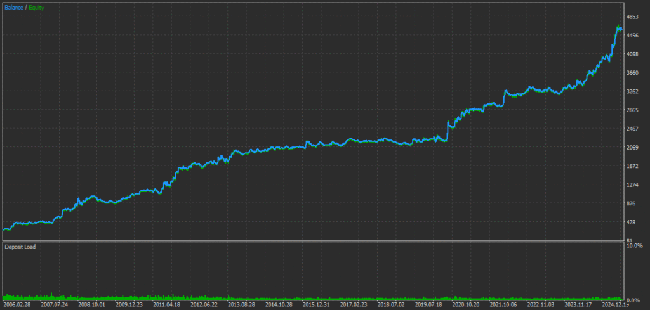This screenshot has height=310, width=650.
Task: Select the 876 axis value
Action: (630, 203)
